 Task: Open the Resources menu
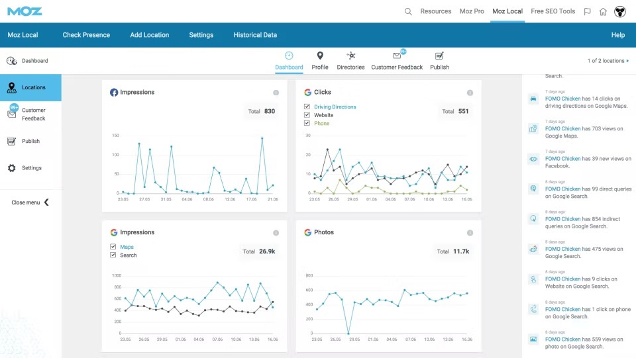pyautogui.click(x=436, y=11)
